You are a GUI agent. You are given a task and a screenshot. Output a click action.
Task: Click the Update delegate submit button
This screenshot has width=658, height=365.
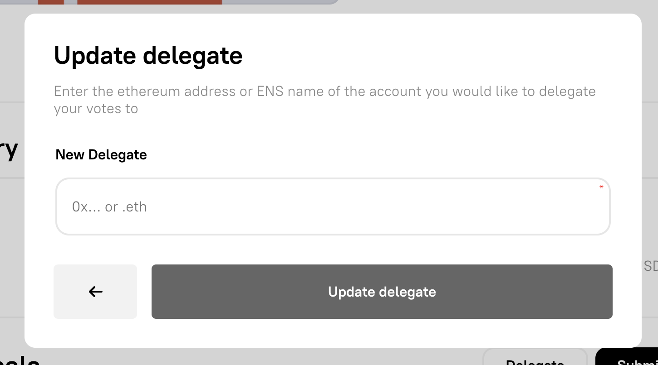coord(381,292)
